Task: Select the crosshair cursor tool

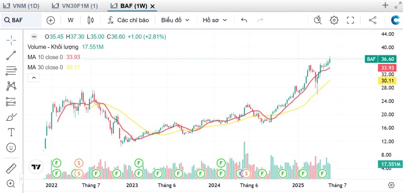Action: (x=11, y=40)
